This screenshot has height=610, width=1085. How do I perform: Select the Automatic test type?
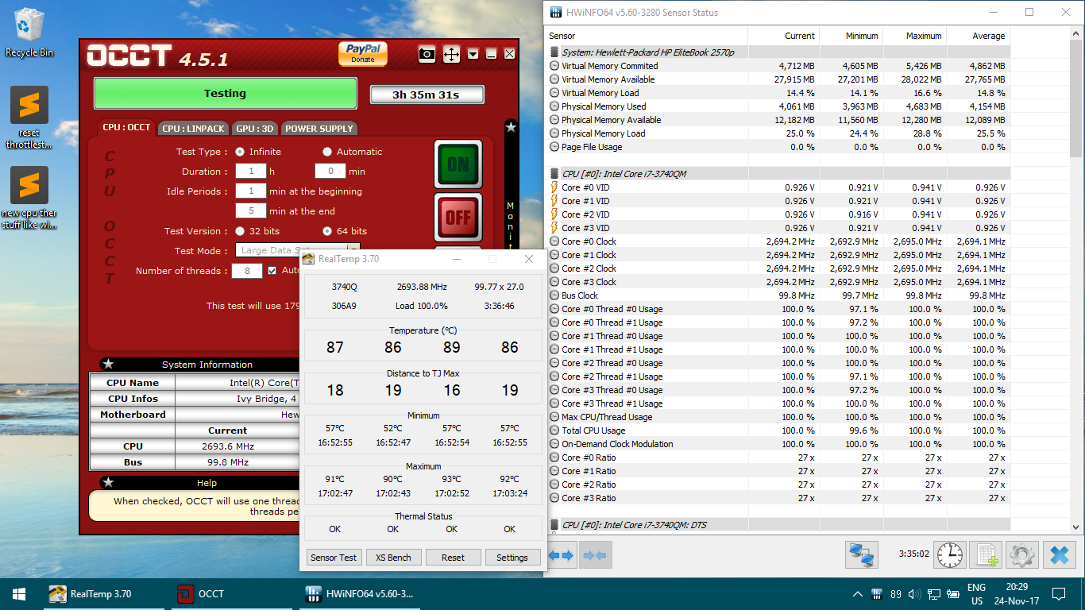[327, 152]
